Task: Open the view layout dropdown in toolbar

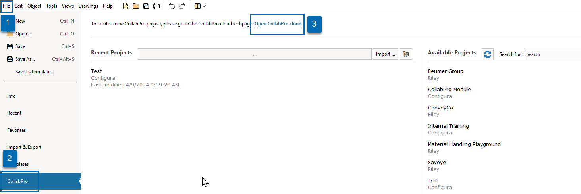Action: click(200, 6)
